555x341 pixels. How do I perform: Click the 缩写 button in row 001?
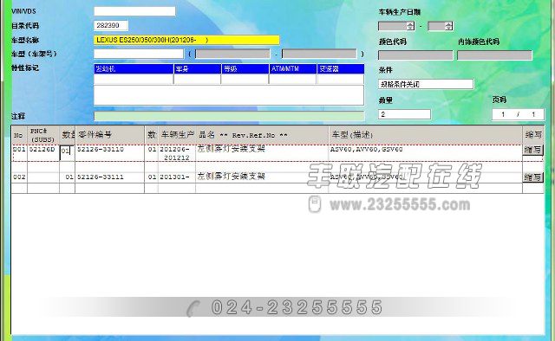532,150
